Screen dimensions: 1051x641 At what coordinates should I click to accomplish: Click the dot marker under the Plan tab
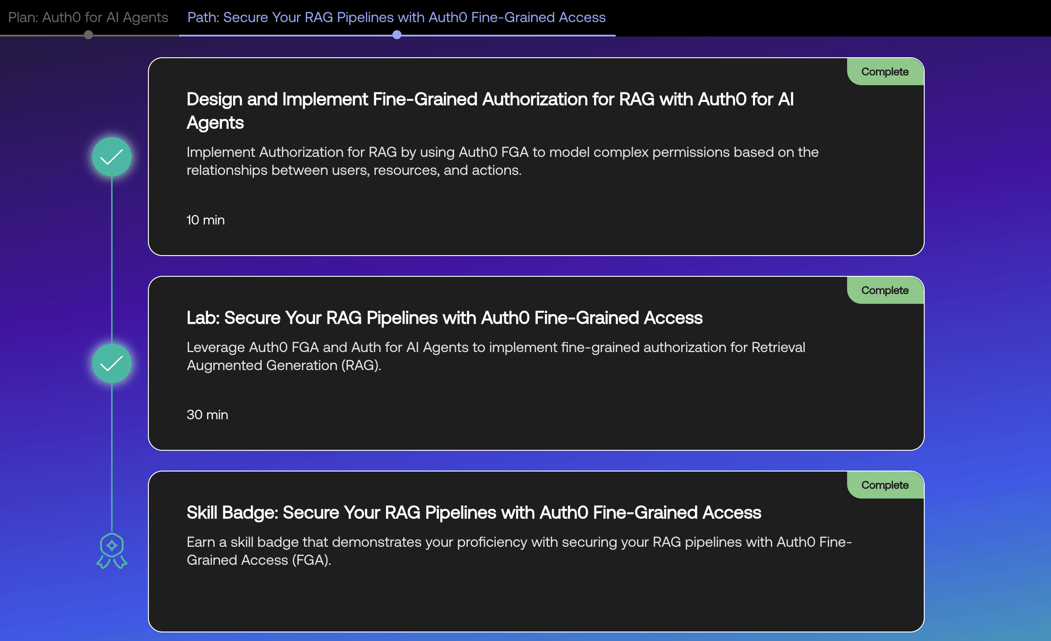(88, 35)
